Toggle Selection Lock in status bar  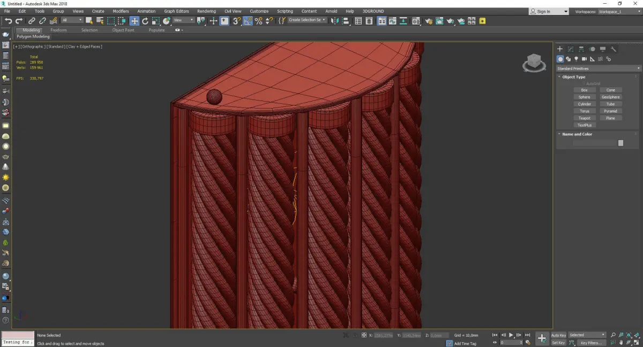[x=355, y=335]
